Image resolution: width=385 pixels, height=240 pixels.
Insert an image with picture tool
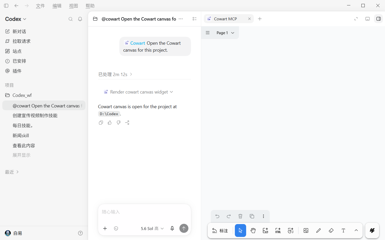pos(306,230)
